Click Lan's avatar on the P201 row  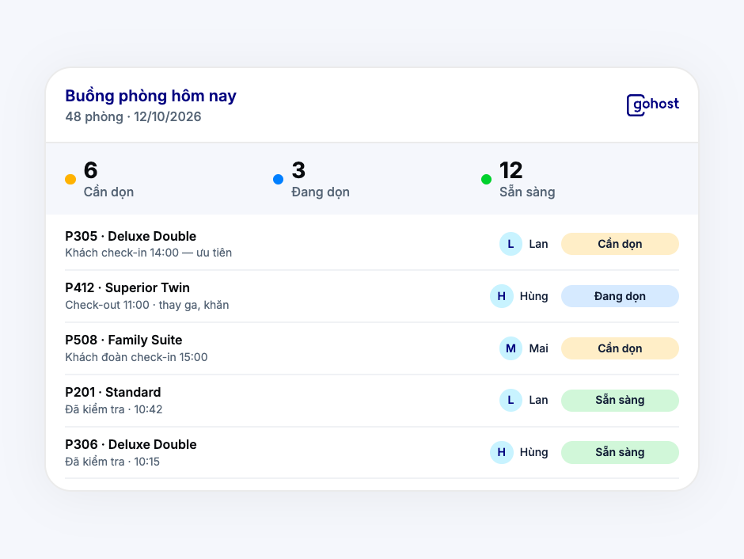511,400
